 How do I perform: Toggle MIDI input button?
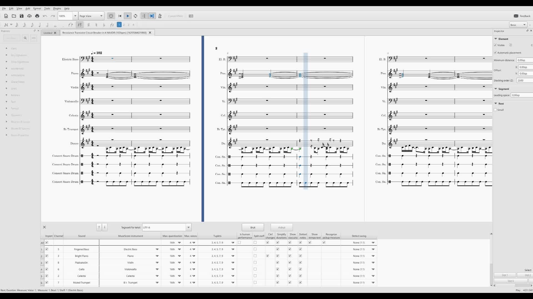click(111, 16)
